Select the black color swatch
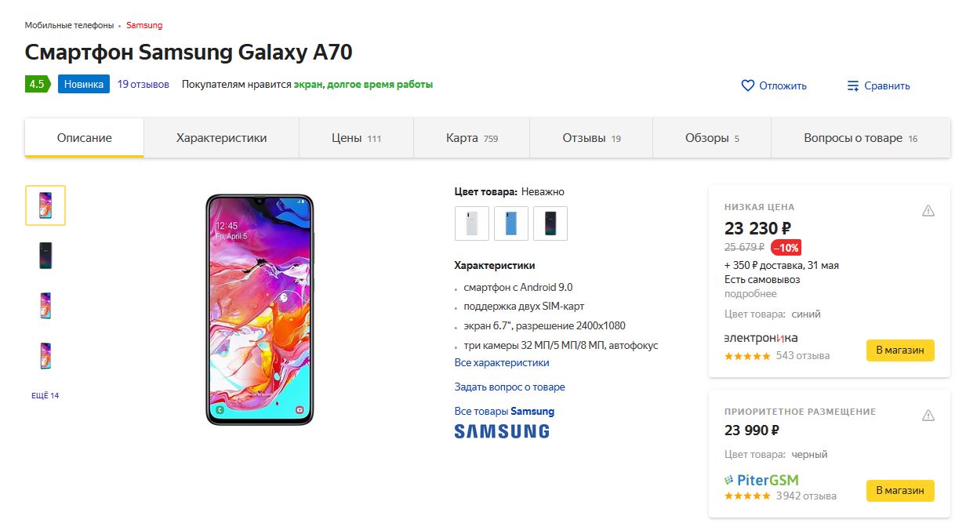This screenshot has height=523, width=966. point(550,223)
